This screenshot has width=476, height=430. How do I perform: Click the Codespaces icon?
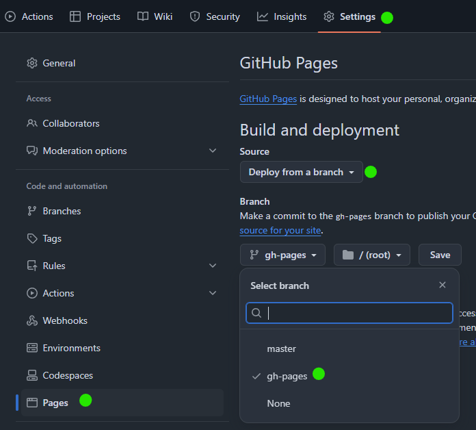click(32, 375)
